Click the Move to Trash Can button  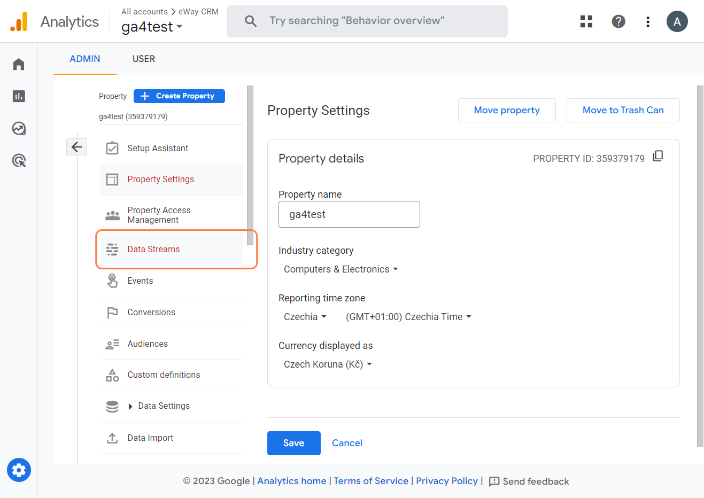coord(623,110)
